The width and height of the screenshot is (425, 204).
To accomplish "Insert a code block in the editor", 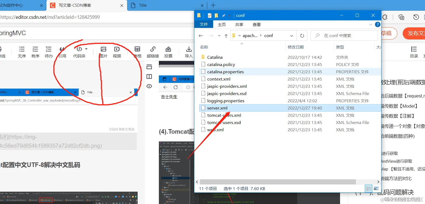I will [79, 52].
